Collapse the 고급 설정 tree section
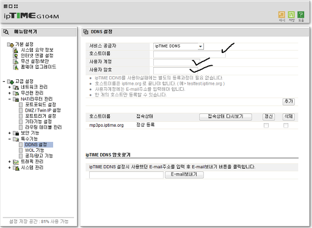This screenshot has height=228, width=312. (x=4, y=82)
